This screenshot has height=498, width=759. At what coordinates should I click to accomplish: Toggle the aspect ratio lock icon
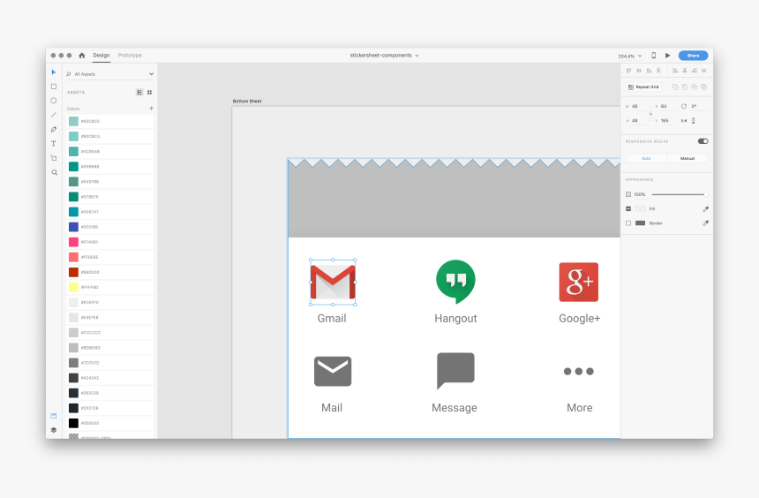point(650,113)
